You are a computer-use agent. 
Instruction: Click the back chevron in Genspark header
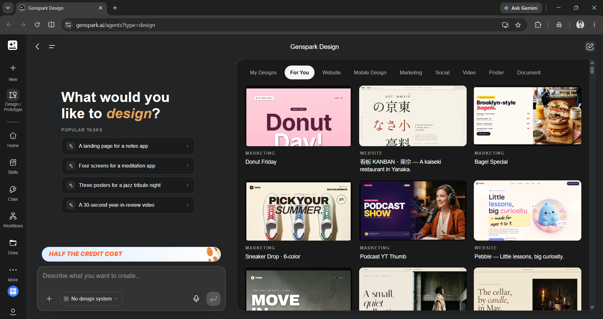point(37,46)
